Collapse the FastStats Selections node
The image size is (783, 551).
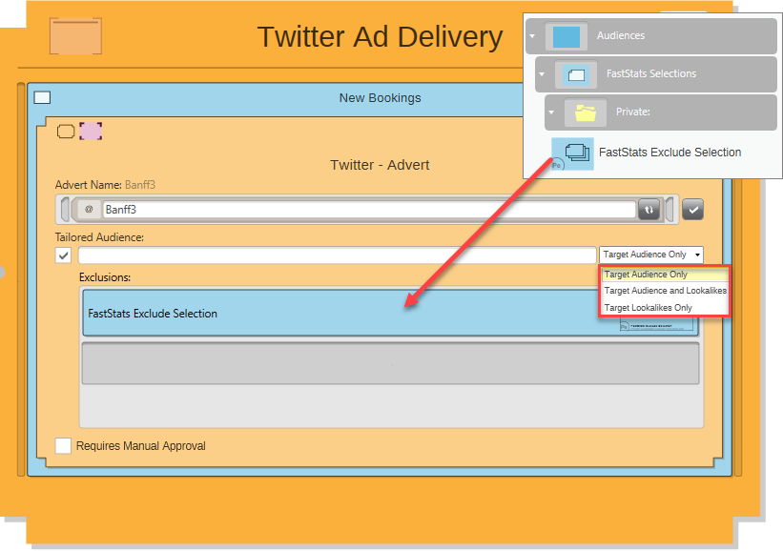(542, 74)
